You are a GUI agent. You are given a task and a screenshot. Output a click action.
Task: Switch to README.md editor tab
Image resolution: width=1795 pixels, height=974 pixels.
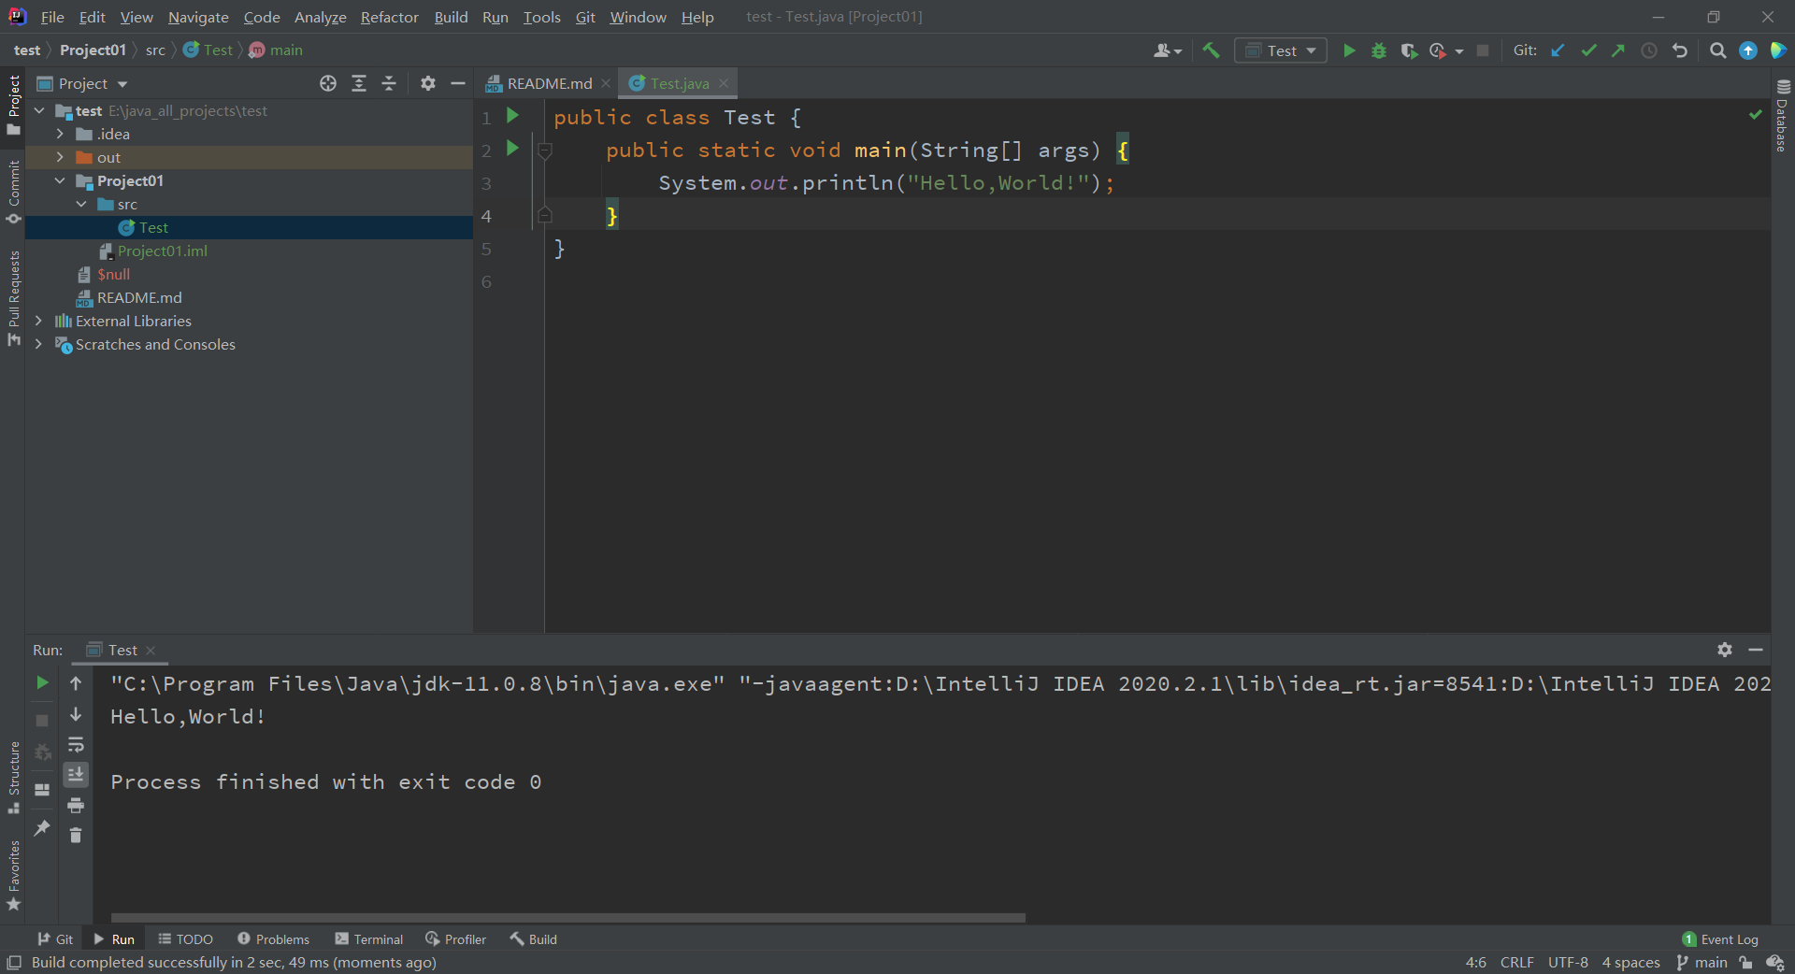click(549, 83)
